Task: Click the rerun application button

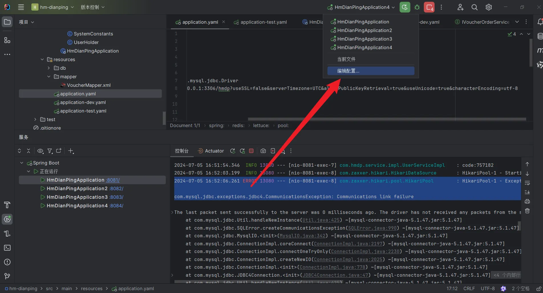Action: tap(405, 7)
